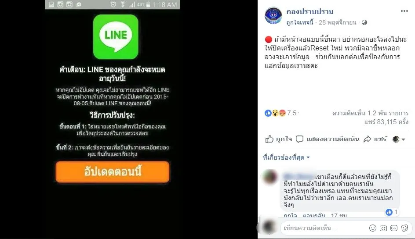Click the green LINE logo image
Viewport: 415px width, 239px height.
116,37
